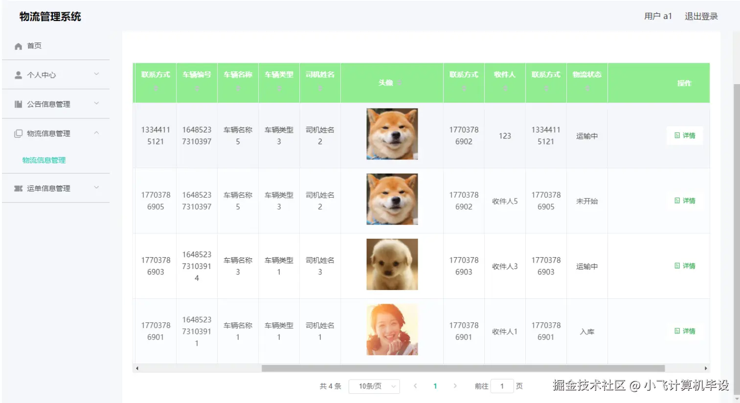Open the 首页 menu item

click(56, 46)
